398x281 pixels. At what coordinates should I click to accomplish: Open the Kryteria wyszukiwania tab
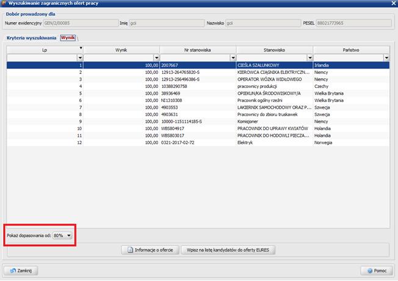tap(31, 38)
